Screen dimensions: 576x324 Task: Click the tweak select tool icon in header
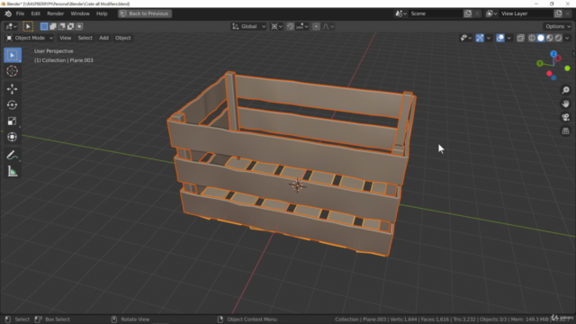pyautogui.click(x=28, y=26)
